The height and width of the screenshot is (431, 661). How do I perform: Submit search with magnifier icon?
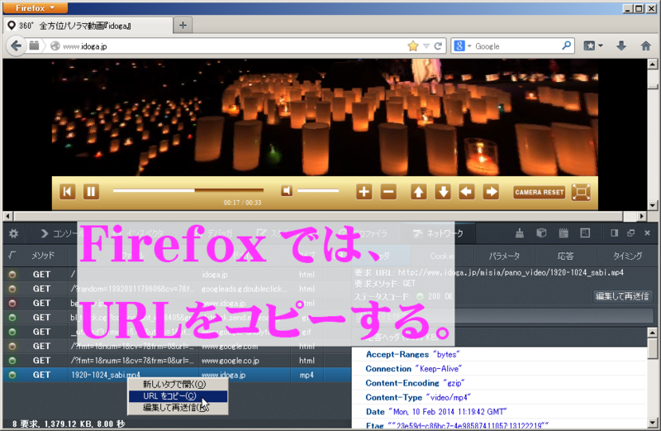566,45
